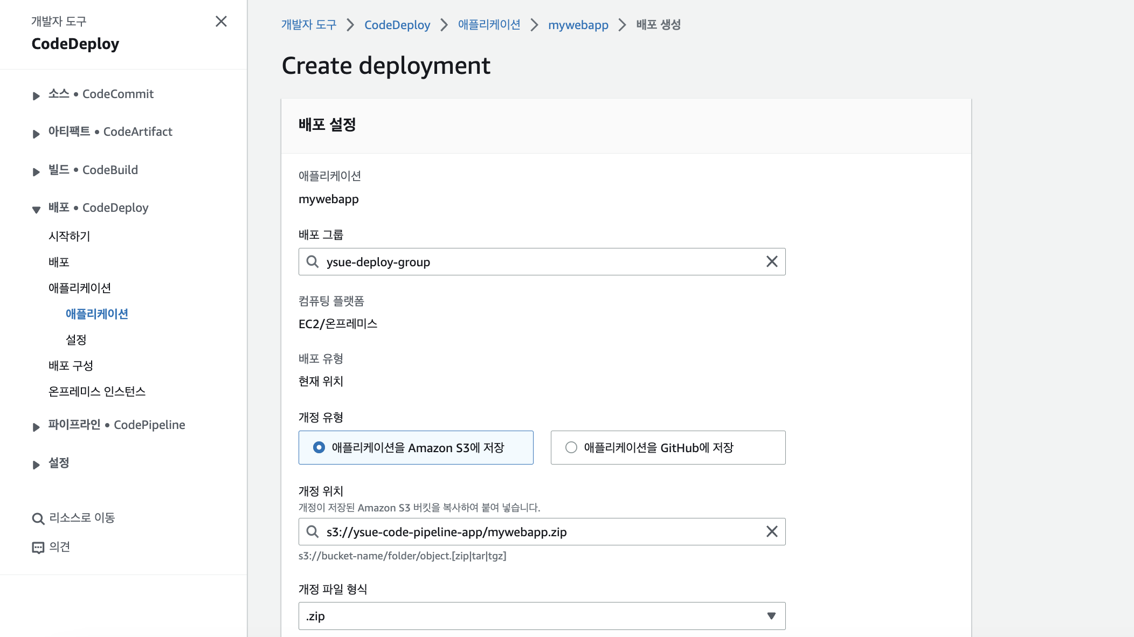Focus the 개정 위치 S3 path input
The width and height of the screenshot is (1134, 637).
[x=542, y=532]
